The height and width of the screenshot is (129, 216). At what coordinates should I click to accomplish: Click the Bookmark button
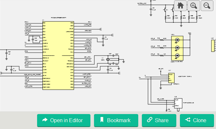(x=116, y=120)
